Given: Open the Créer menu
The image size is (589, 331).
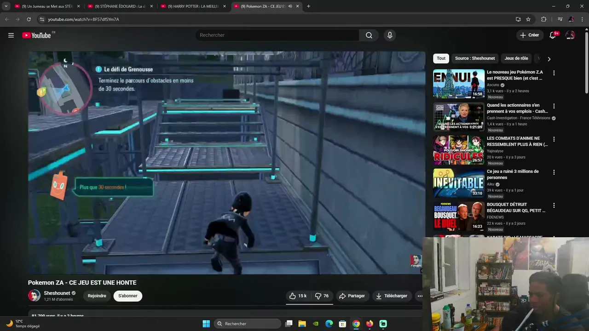Looking at the screenshot, I should click(x=529, y=35).
